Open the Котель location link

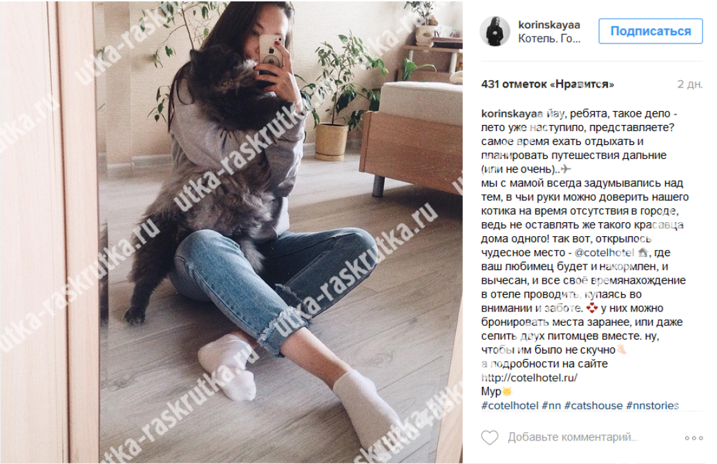(548, 39)
